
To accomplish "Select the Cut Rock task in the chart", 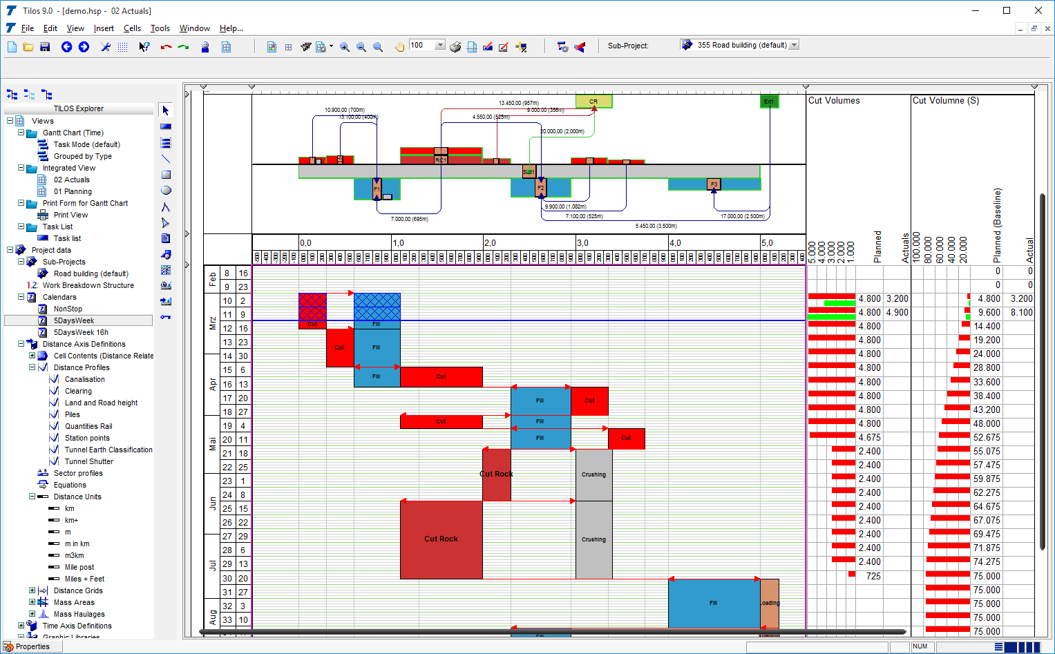I will point(441,538).
